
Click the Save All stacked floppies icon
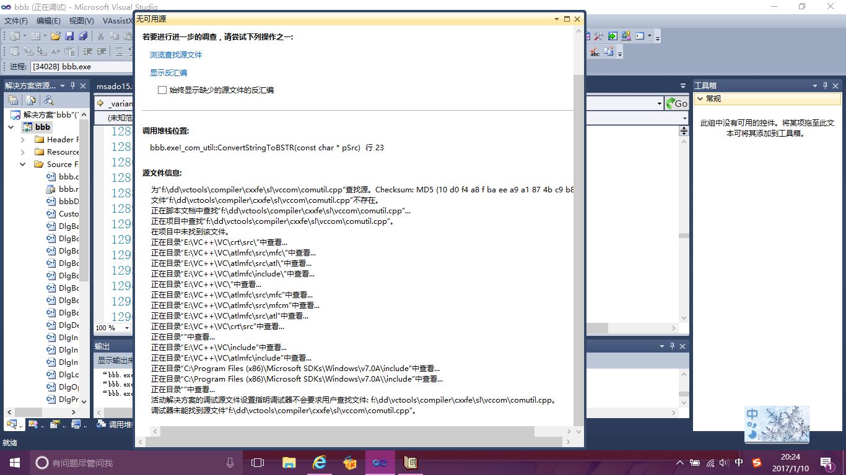click(83, 36)
